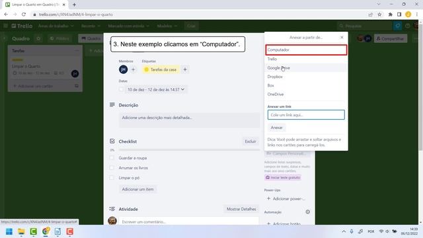Expand Marcado com estrela dropdown
Screen dimensions: 423x238
point(128,26)
